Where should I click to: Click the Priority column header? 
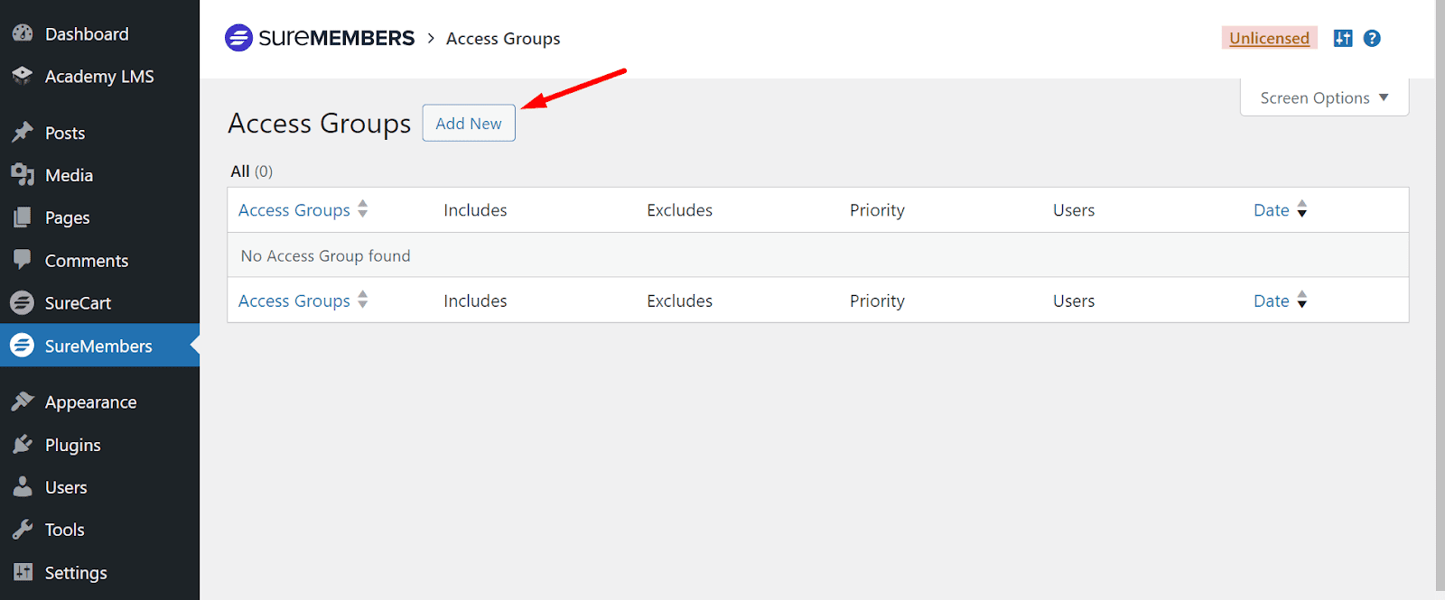pos(877,210)
